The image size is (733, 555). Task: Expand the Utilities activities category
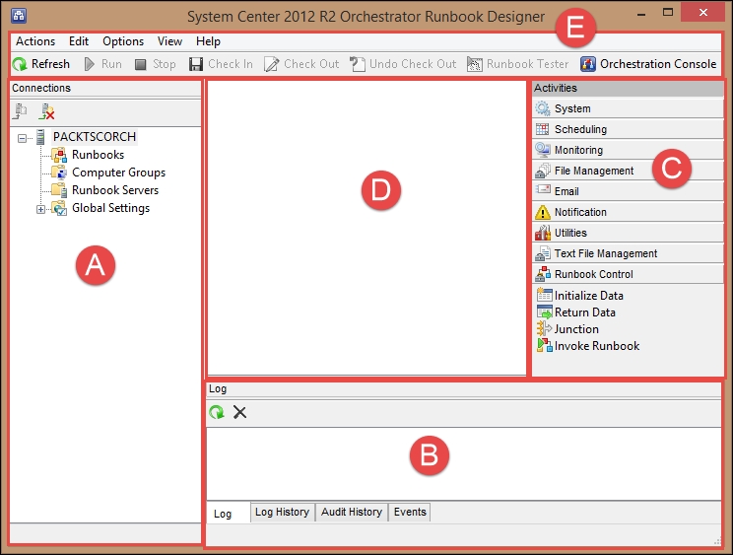[628, 233]
